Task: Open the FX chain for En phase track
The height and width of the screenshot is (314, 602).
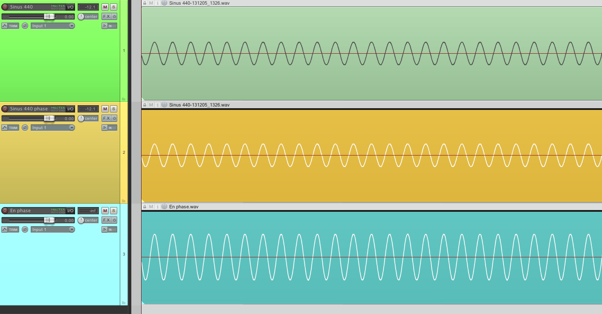Action: coord(106,220)
